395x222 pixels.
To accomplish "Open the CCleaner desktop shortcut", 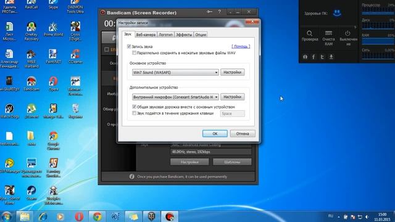I will click(x=75, y=57).
